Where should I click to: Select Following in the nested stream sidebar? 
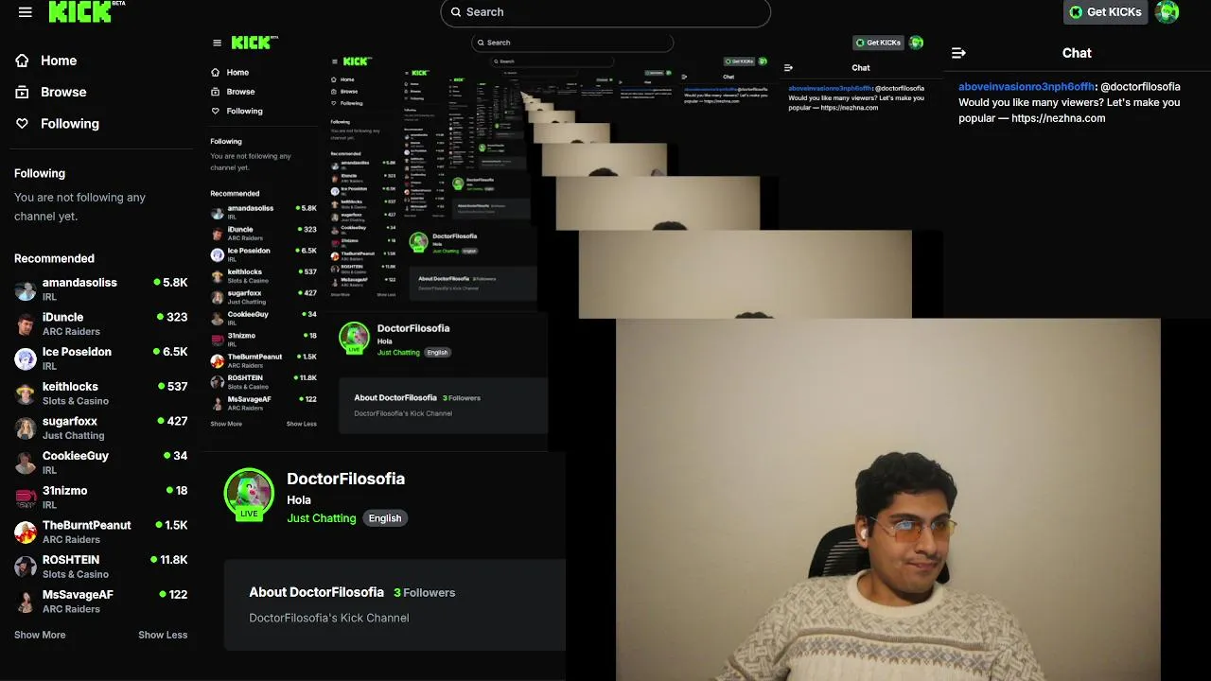(244, 111)
